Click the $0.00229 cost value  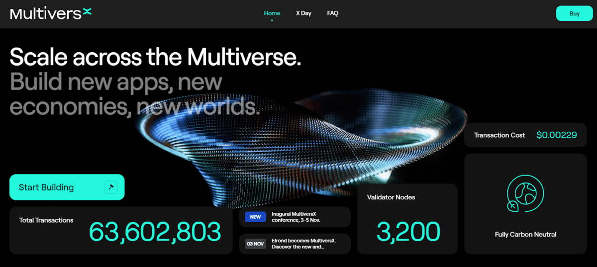click(557, 135)
